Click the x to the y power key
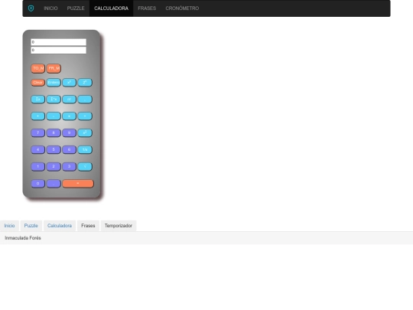The image size is (413, 310). coord(70,83)
